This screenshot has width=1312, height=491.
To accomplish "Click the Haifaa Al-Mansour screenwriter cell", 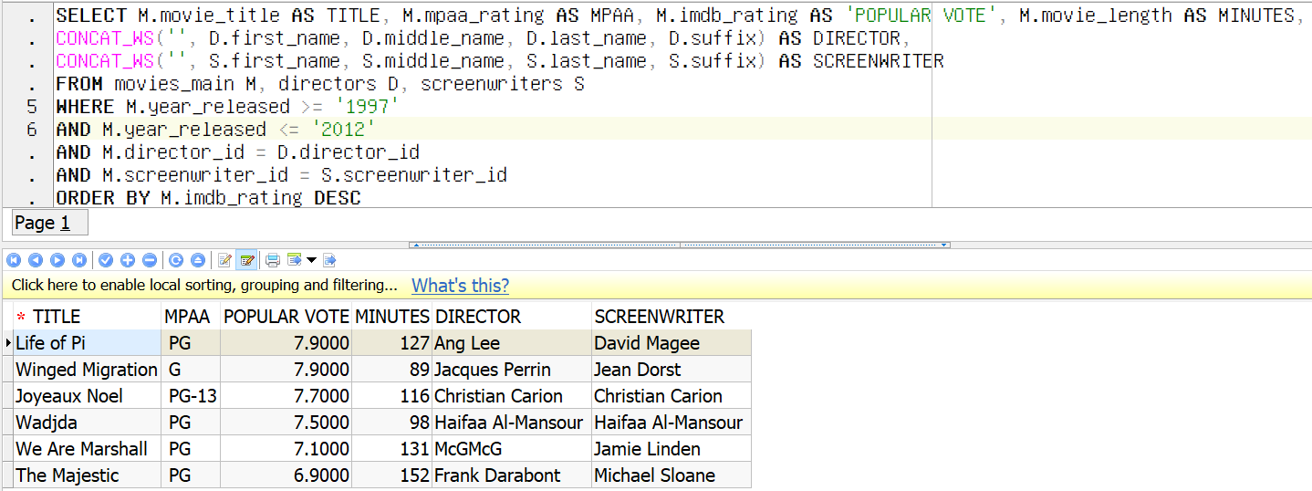I will pyautogui.click(x=671, y=423).
